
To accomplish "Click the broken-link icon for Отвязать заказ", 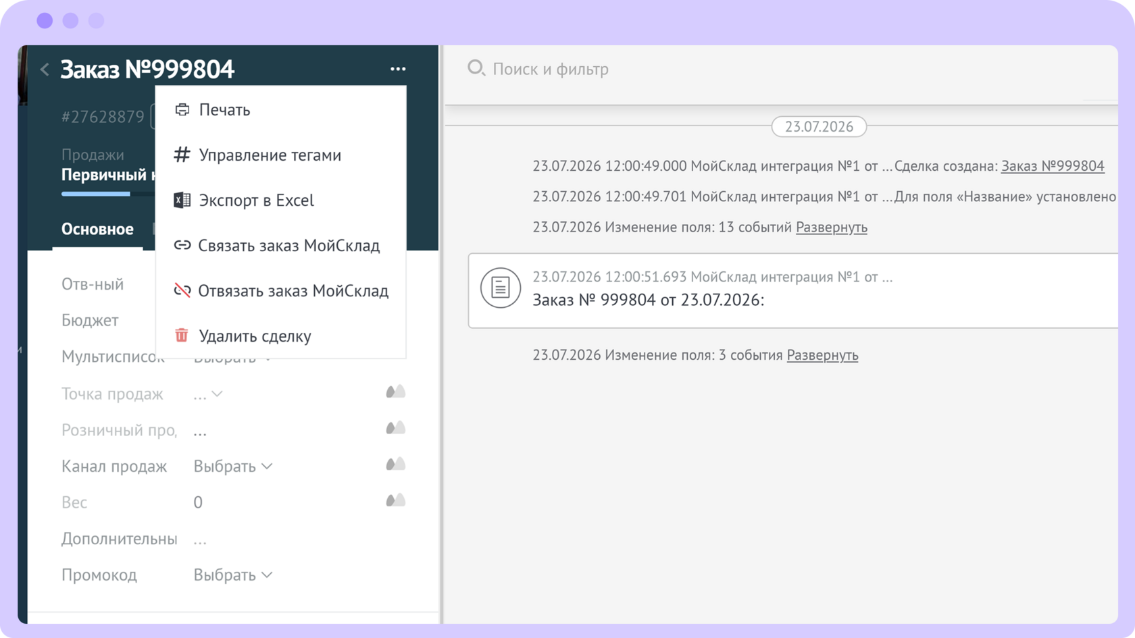I will (x=182, y=290).
